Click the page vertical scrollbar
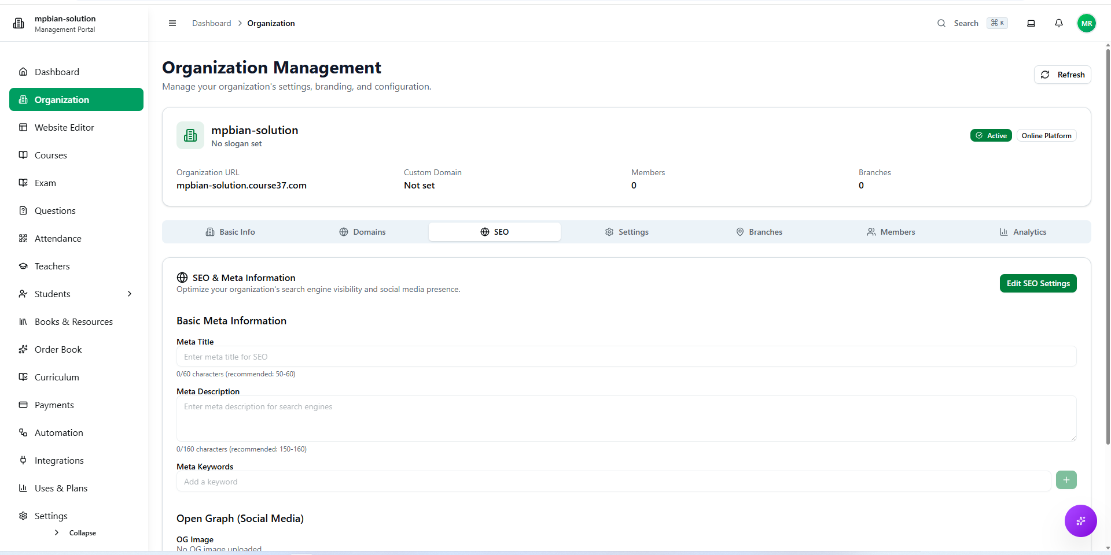Viewport: 1111px width, 555px height. [x=1108, y=243]
